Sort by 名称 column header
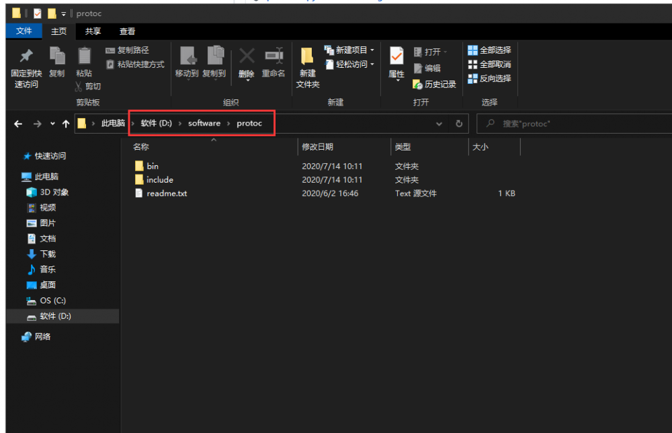 pyautogui.click(x=140, y=147)
